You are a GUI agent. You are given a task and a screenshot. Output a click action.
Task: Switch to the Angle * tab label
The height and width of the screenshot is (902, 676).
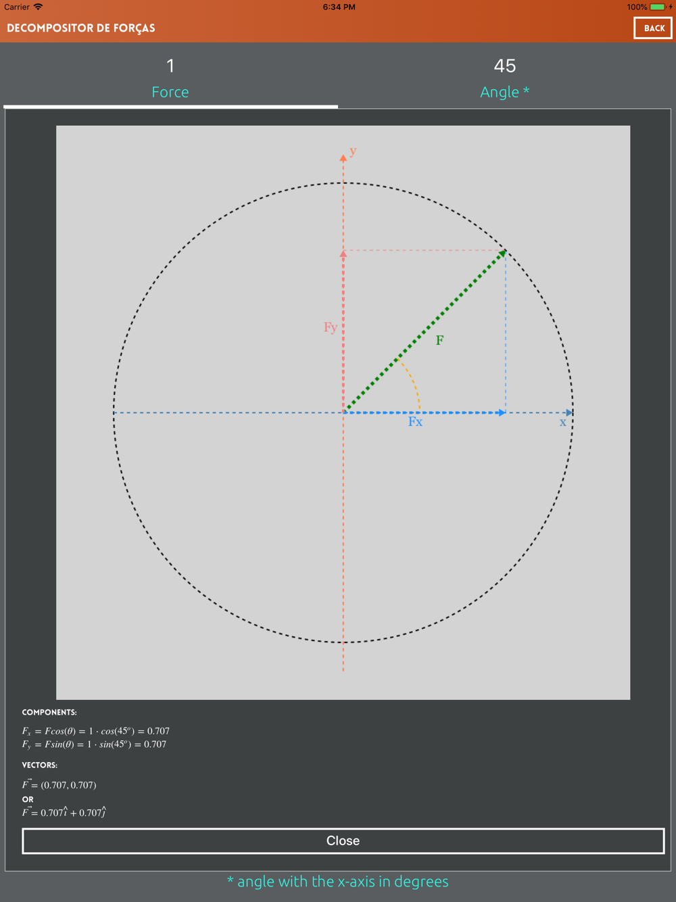click(505, 92)
